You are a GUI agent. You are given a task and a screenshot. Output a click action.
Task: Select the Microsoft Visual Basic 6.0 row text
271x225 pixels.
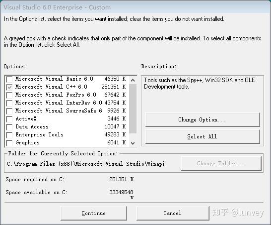[54, 79]
